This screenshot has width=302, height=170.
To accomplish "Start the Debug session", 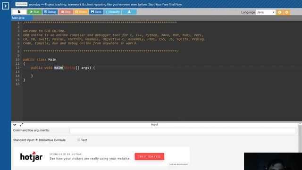I will pos(50,12).
